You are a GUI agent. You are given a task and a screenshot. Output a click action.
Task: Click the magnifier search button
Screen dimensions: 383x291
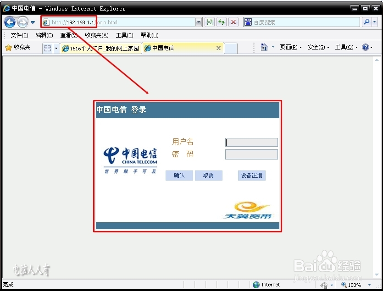pos(366,22)
